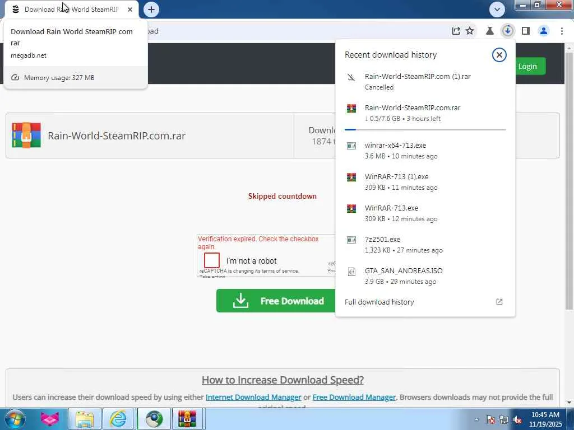The image size is (574, 430).
Task: Open Chrome three-dot menu
Action: point(562,31)
